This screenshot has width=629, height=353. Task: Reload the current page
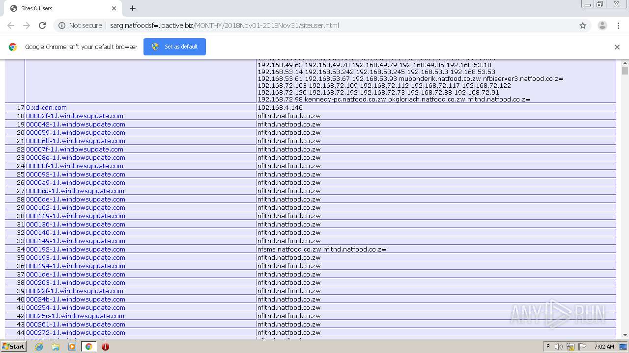(42, 25)
